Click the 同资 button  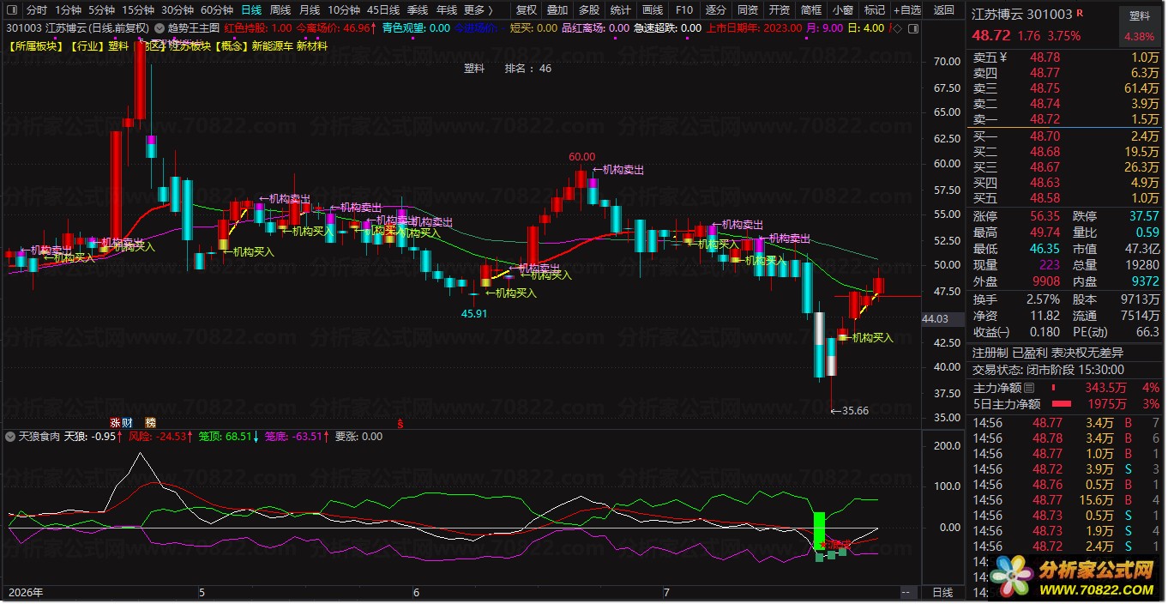pos(748,10)
